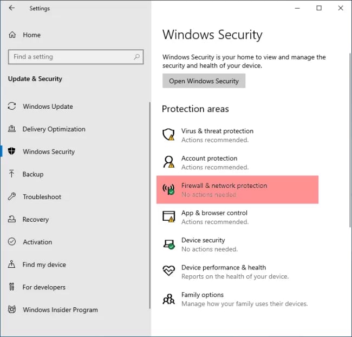
Task: Click the For developers tools icon
Action: (x=11, y=287)
